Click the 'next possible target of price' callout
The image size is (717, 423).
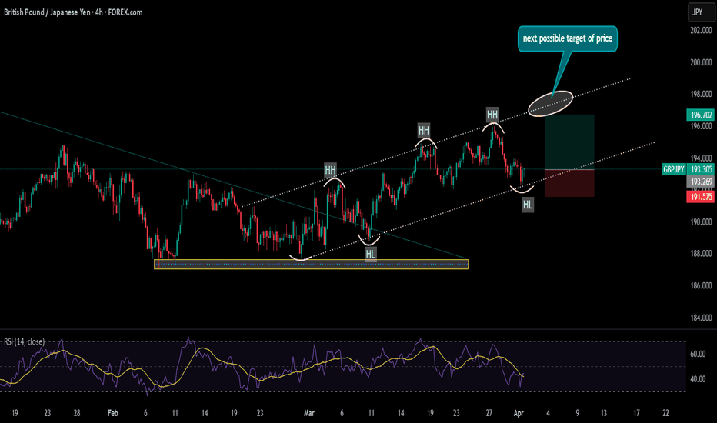568,38
